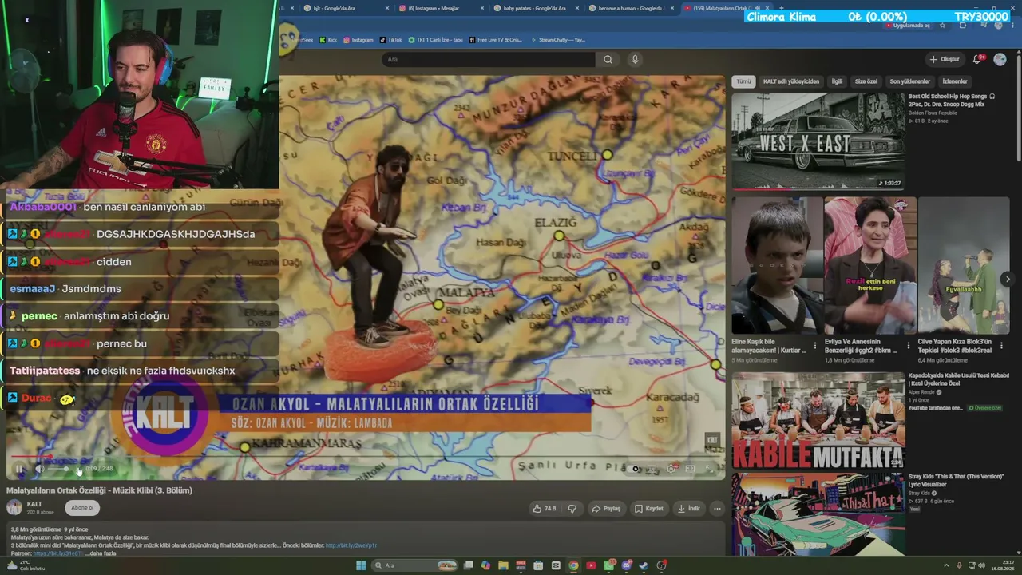Open the Evliya Ve Annesinin Short thumbnail
The width and height of the screenshot is (1022, 575).
870,265
